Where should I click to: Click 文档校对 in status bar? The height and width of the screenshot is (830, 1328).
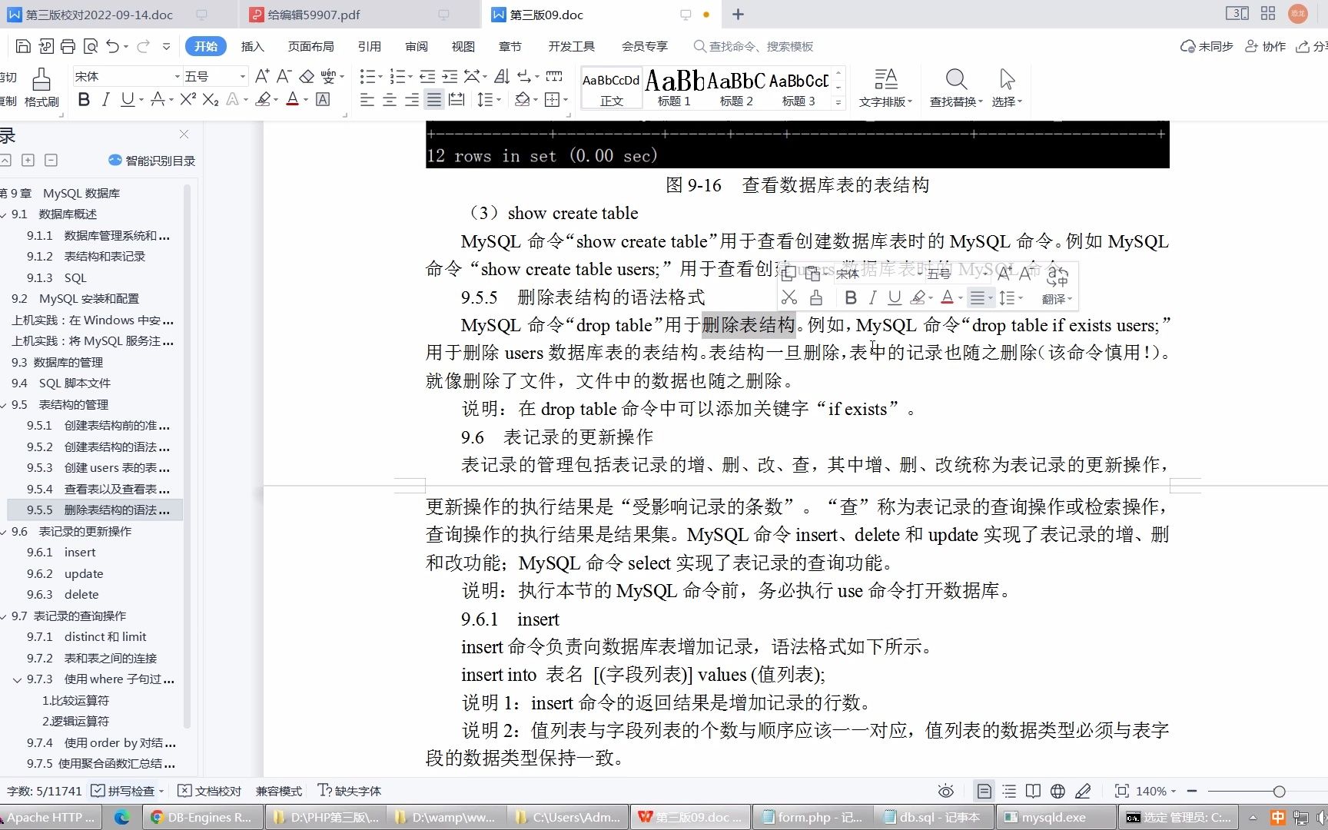coord(209,791)
